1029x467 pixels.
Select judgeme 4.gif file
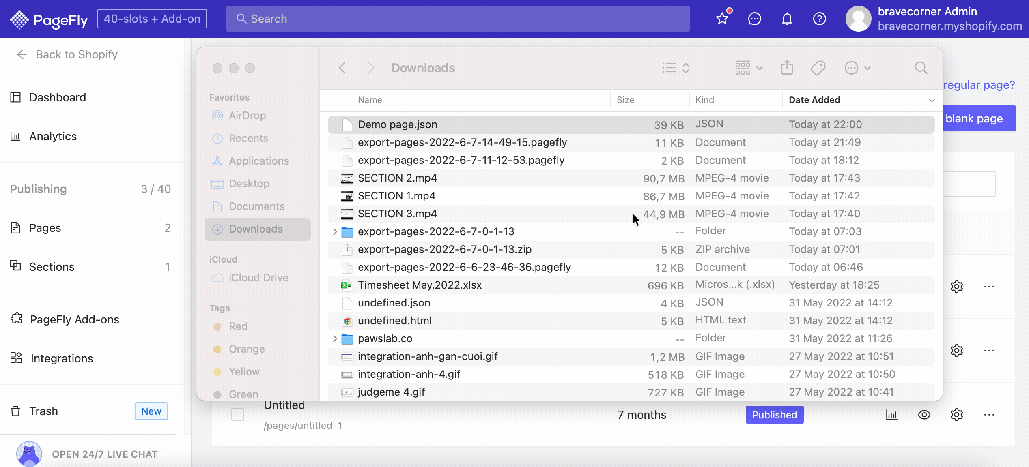point(631,392)
